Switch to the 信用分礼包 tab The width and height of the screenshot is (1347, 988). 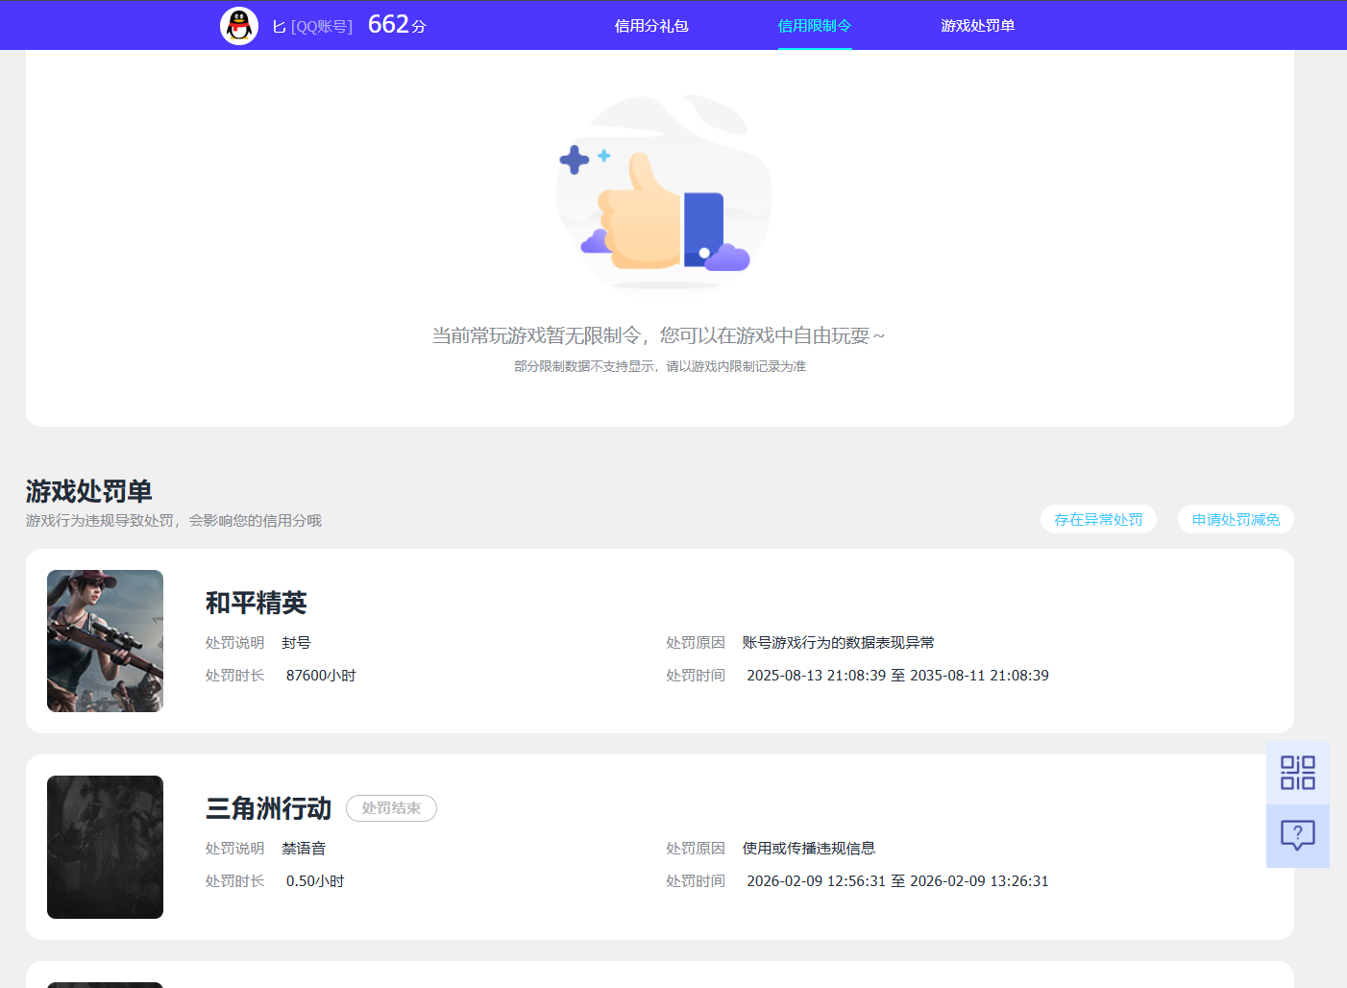tap(651, 25)
